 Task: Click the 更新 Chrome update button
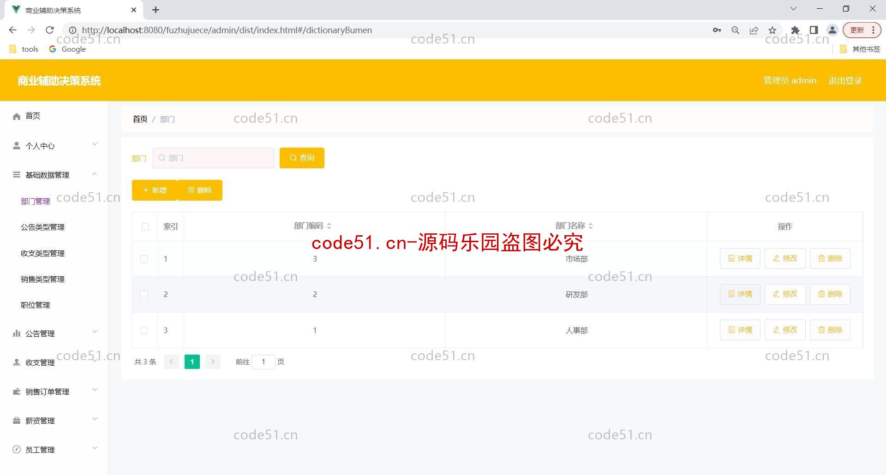click(862, 30)
